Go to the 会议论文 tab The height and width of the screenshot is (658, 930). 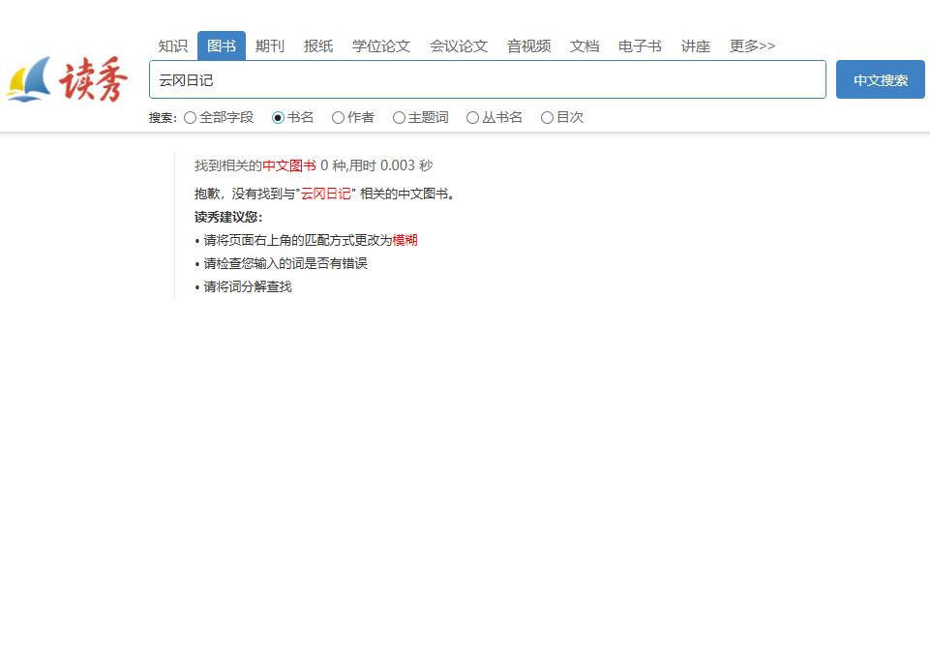tap(459, 46)
